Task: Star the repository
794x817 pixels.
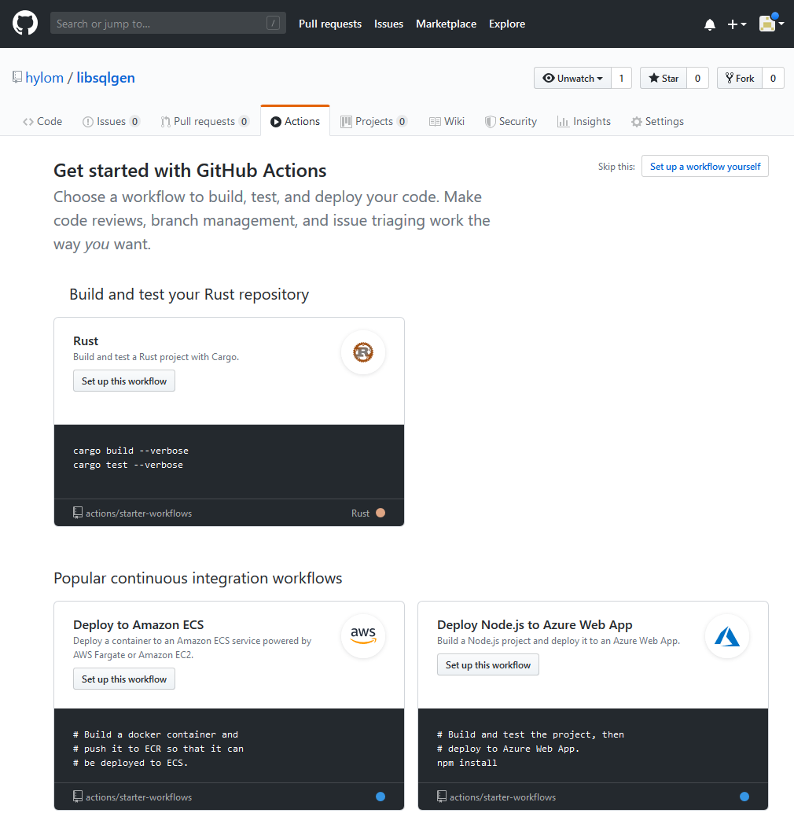Action: point(664,78)
